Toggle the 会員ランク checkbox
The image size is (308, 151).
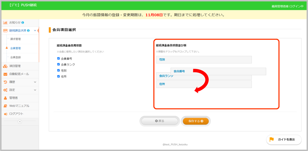[58, 64]
